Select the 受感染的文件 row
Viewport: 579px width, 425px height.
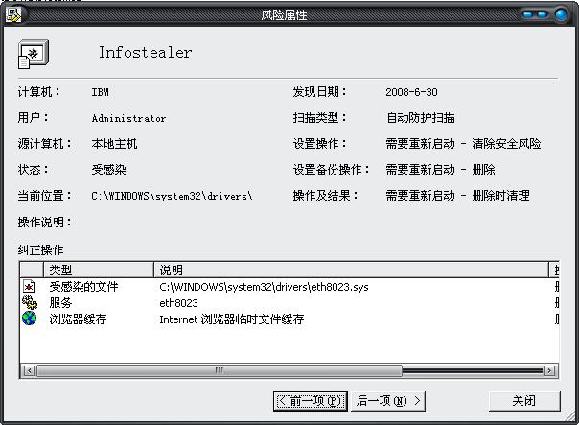[289, 287]
